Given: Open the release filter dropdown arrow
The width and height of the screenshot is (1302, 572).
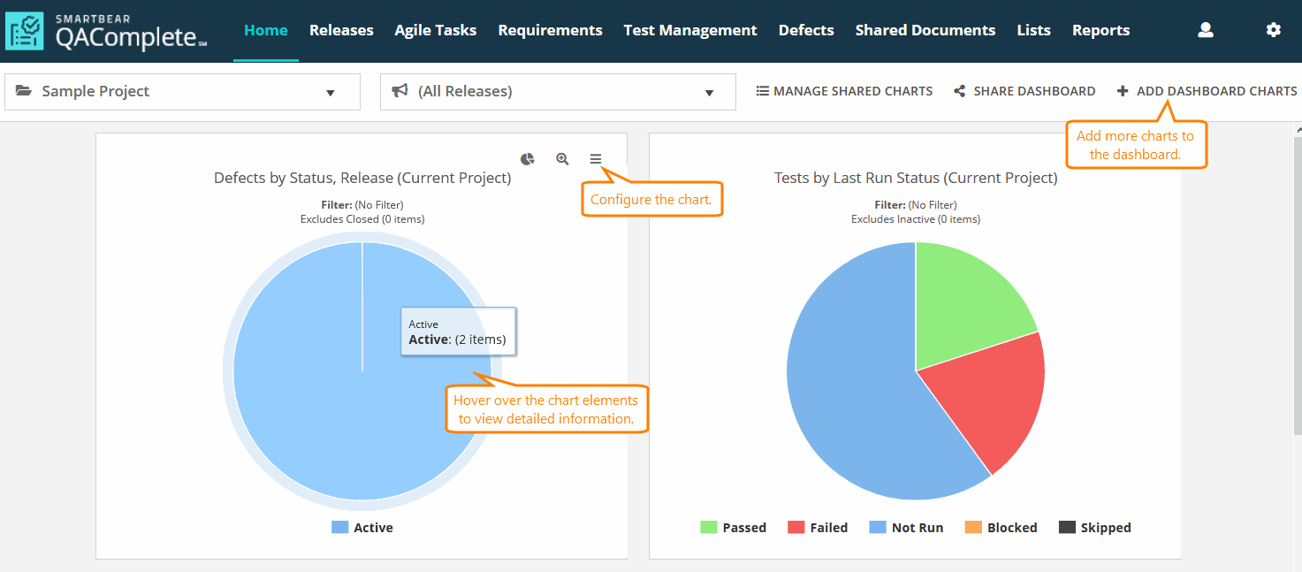Looking at the screenshot, I should pyautogui.click(x=708, y=92).
